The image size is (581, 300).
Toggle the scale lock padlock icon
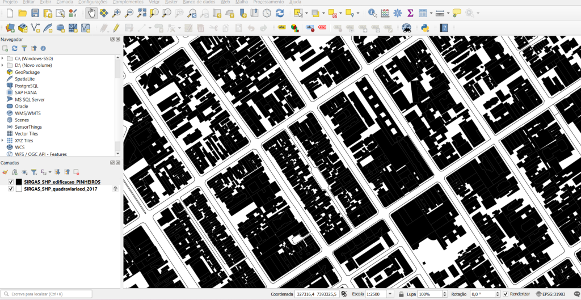pos(401,294)
